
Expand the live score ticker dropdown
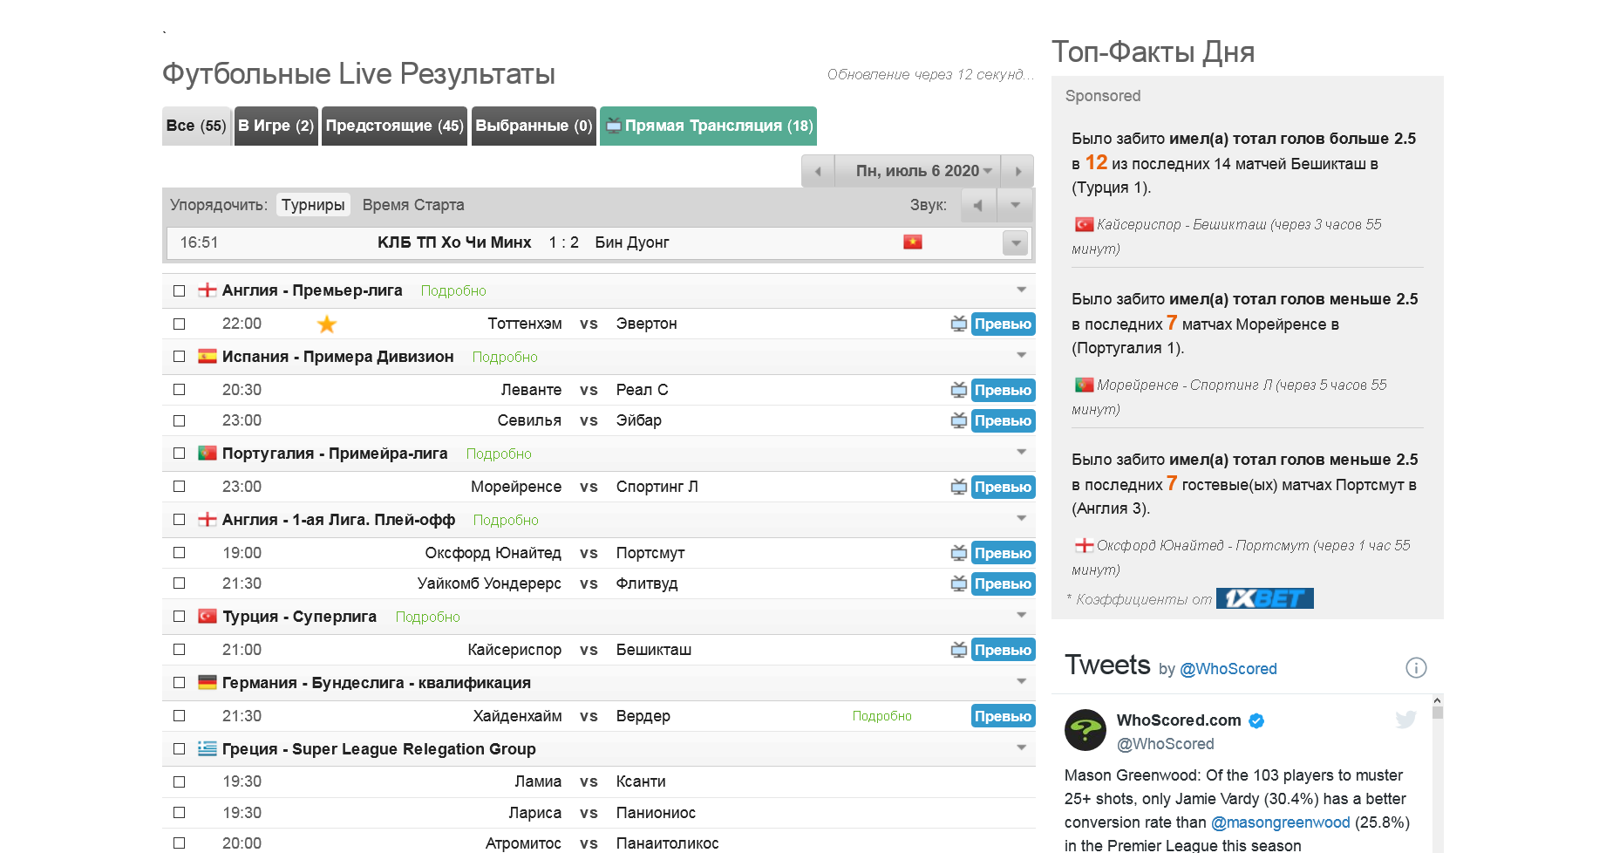click(x=1016, y=242)
